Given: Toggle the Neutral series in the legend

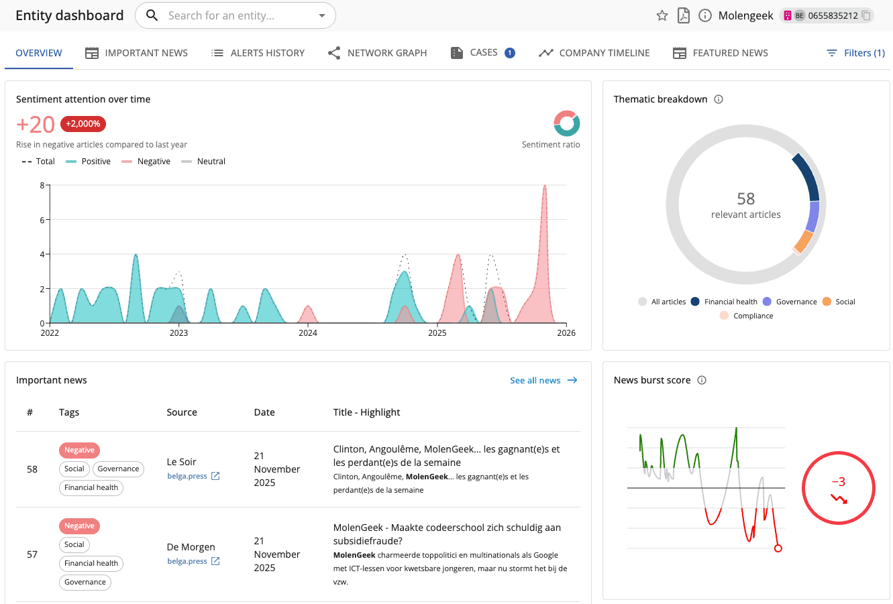Looking at the screenshot, I should pos(203,161).
